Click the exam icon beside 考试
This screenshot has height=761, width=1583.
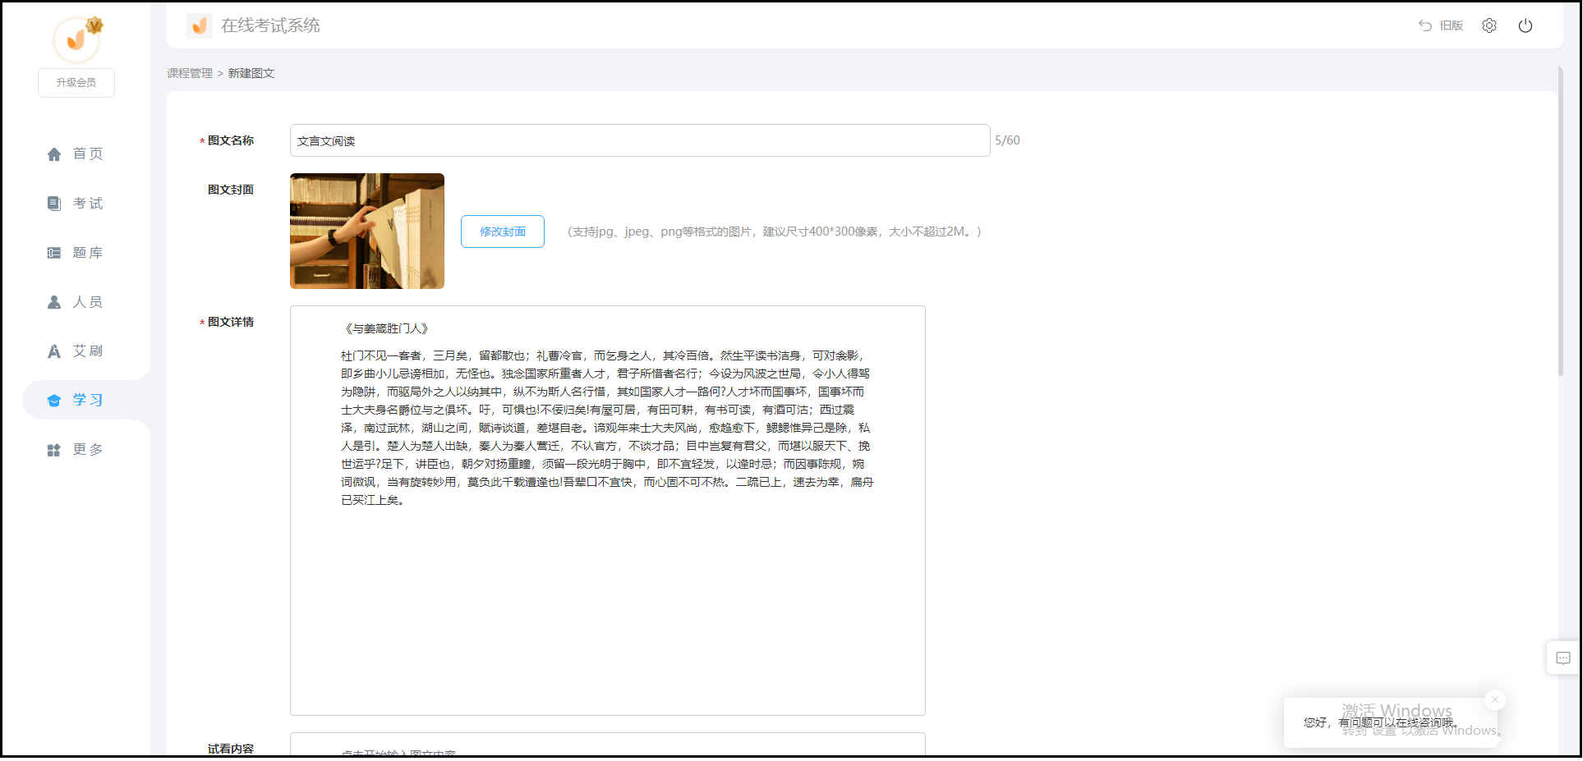[54, 204]
